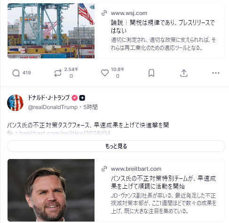Expand the post with もっと見る button
This screenshot has width=229, height=223.
coord(116,146)
